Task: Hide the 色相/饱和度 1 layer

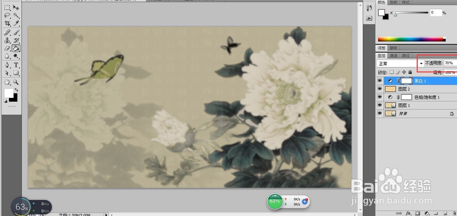Action: click(x=379, y=97)
